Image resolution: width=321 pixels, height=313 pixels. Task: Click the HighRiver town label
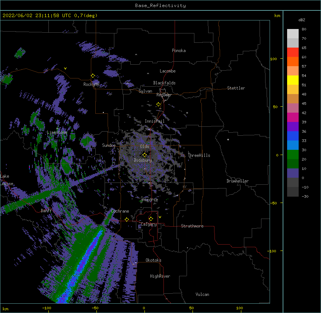pos(160,276)
